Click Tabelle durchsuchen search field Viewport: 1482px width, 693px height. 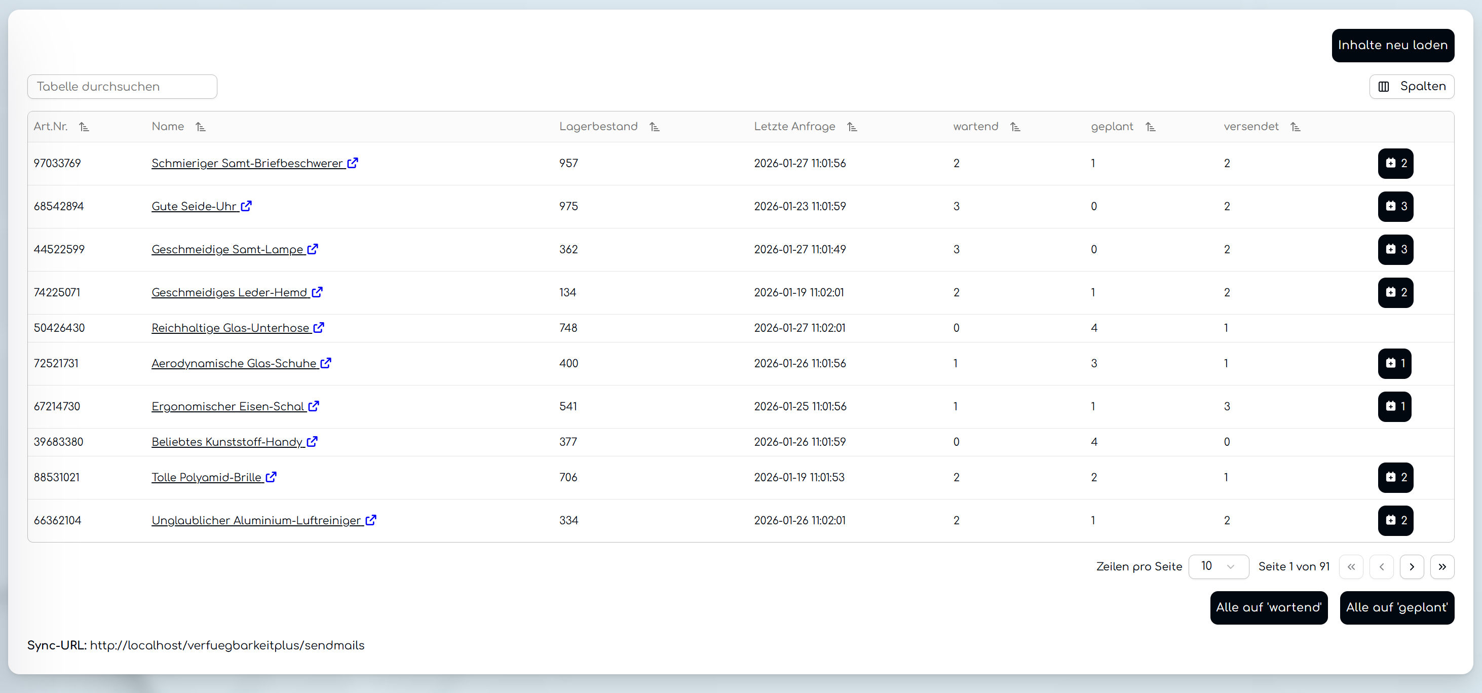[122, 87]
